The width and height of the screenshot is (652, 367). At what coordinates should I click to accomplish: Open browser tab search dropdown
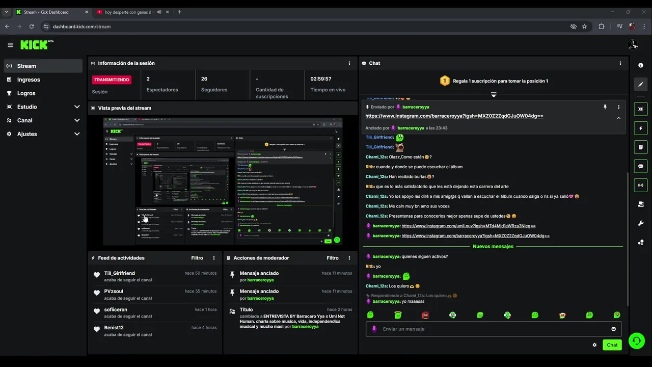pos(6,12)
